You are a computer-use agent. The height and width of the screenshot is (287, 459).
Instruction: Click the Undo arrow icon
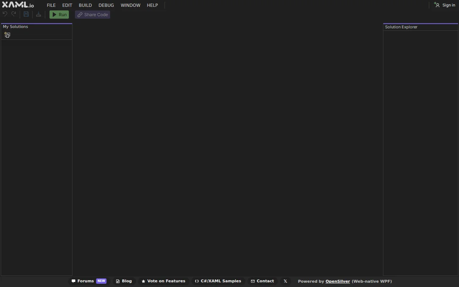(x=5, y=14)
